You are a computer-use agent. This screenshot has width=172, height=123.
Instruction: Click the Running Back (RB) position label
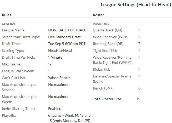(x=109, y=44)
